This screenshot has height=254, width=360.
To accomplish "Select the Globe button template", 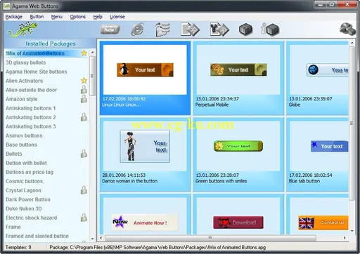I will pyautogui.click(x=318, y=78).
